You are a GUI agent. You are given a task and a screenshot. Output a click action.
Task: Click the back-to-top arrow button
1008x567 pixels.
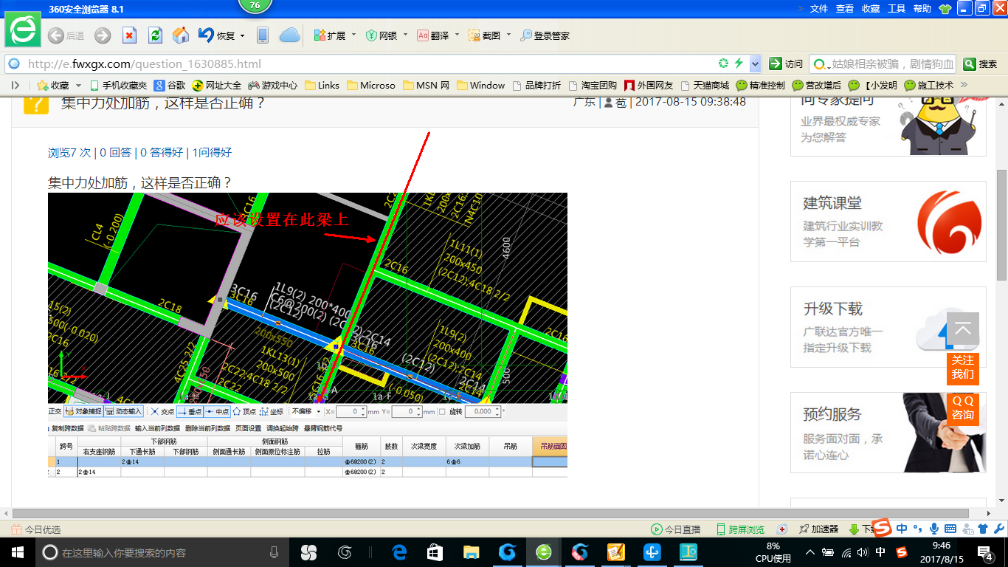coord(963,329)
